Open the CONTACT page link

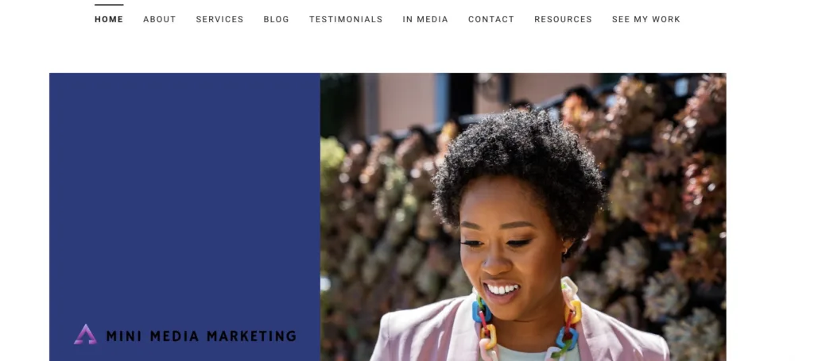491,19
